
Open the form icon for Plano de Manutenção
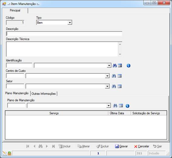(121, 106)
